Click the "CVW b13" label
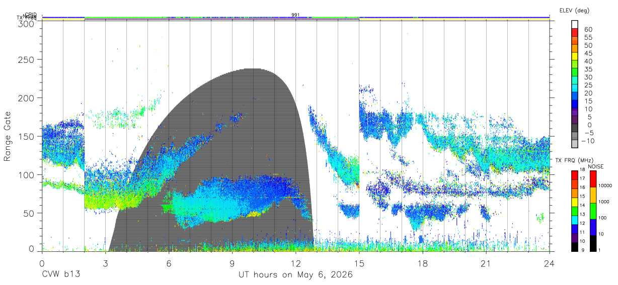Screen dimensions: 618x285 60,275
